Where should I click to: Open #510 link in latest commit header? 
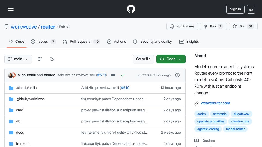pos(102,75)
